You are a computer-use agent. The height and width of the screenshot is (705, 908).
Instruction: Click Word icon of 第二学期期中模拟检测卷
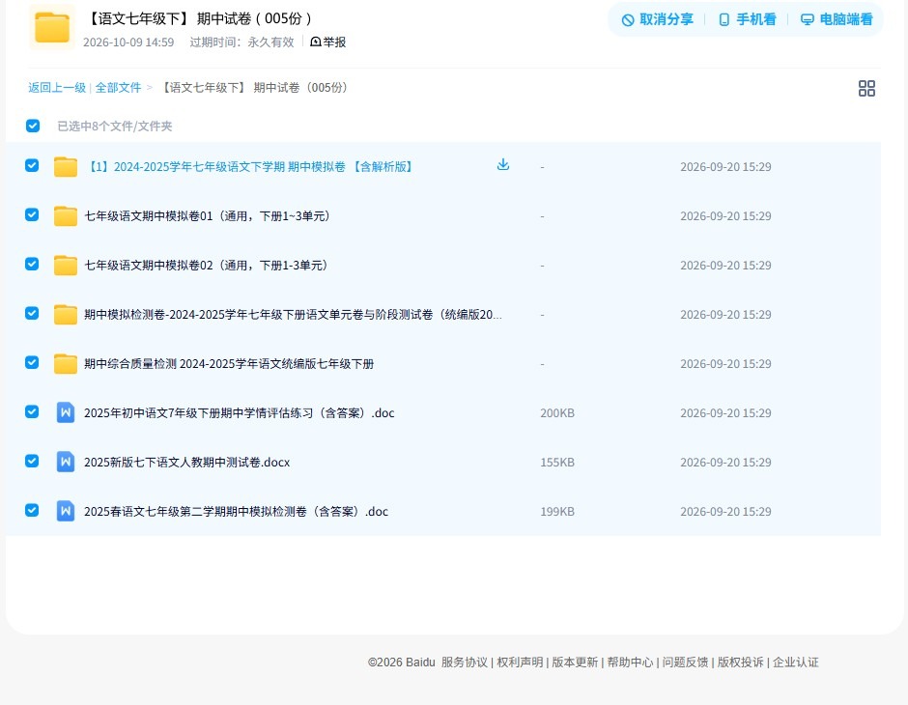[66, 511]
